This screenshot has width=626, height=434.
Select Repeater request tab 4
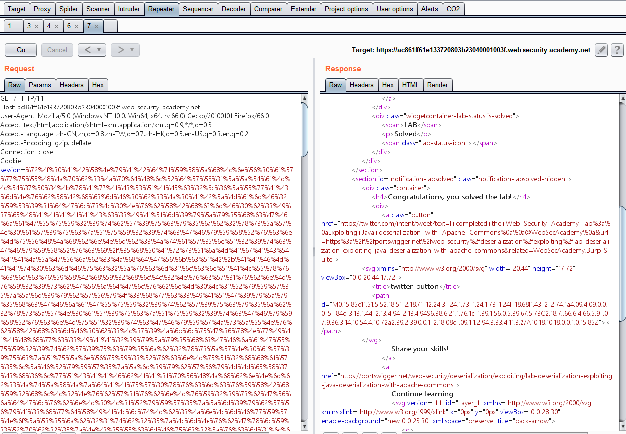(49, 26)
